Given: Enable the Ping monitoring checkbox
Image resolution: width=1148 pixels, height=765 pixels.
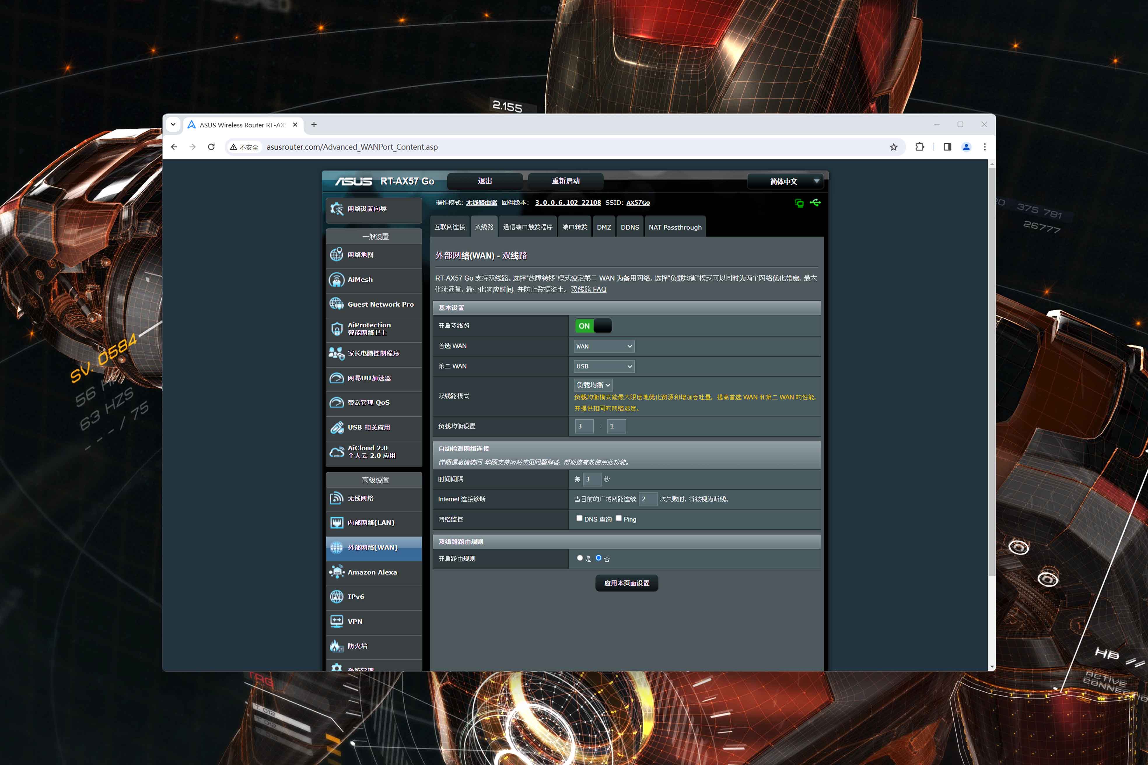Looking at the screenshot, I should point(618,518).
